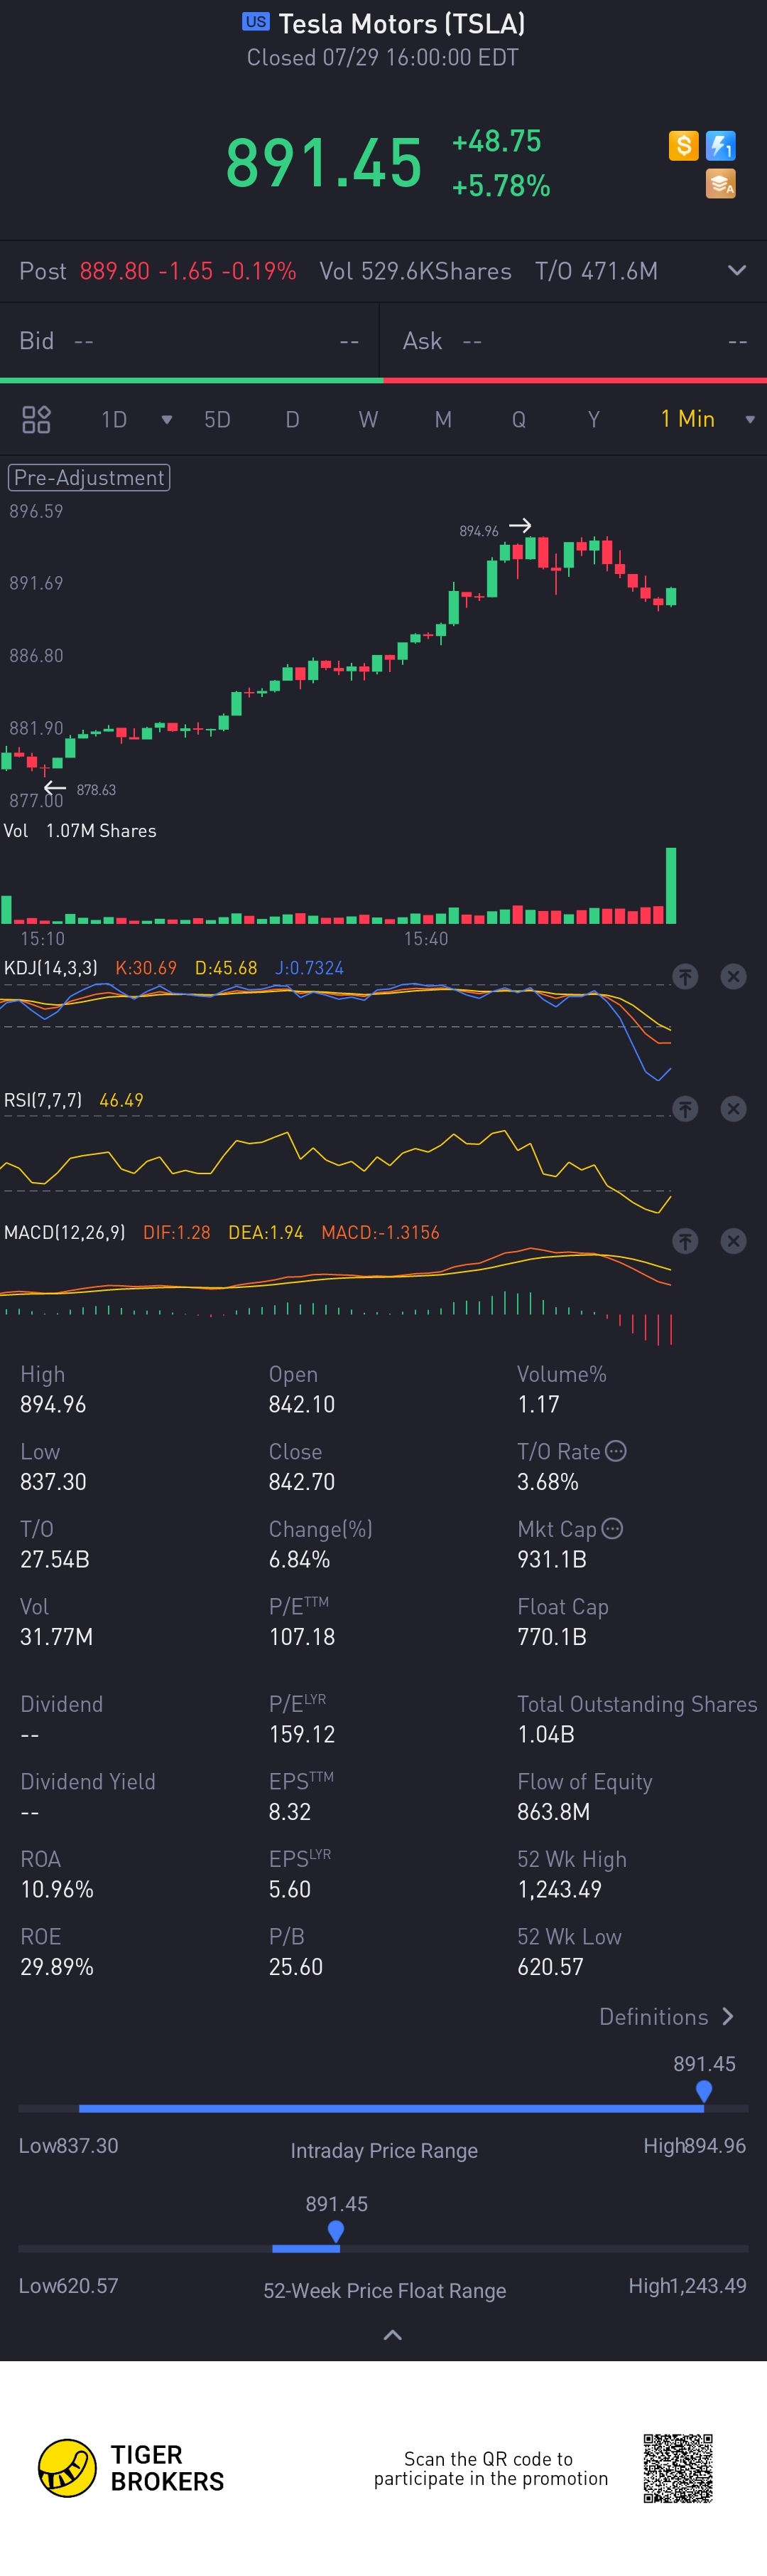Switch to the D daily chart tab

click(x=293, y=419)
